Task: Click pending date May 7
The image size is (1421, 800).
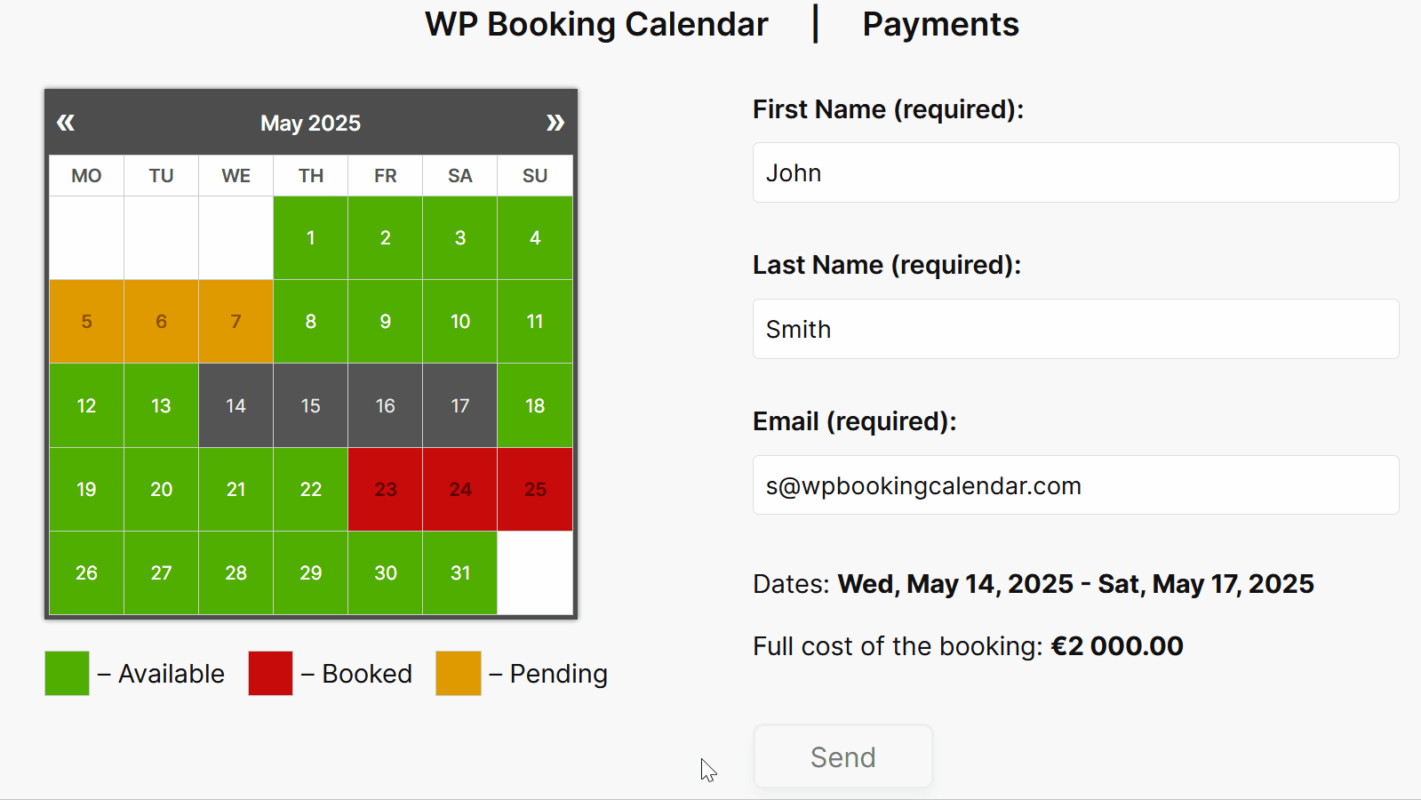Action: tap(236, 321)
